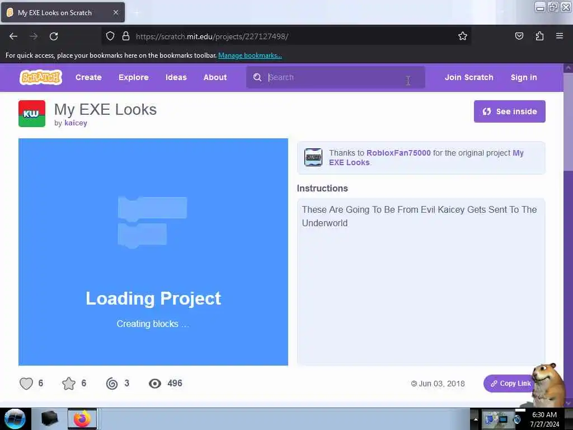
Task: Click the Instructions text box
Action: (x=421, y=281)
